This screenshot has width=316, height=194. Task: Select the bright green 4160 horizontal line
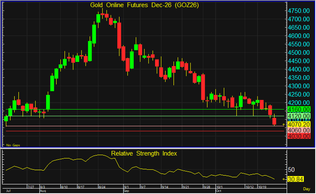click(x=145, y=109)
